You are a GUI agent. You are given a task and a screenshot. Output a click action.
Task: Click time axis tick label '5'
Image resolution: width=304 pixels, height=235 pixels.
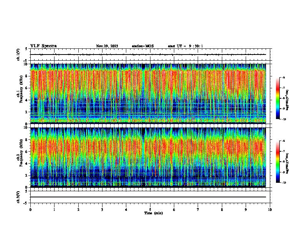(150, 210)
